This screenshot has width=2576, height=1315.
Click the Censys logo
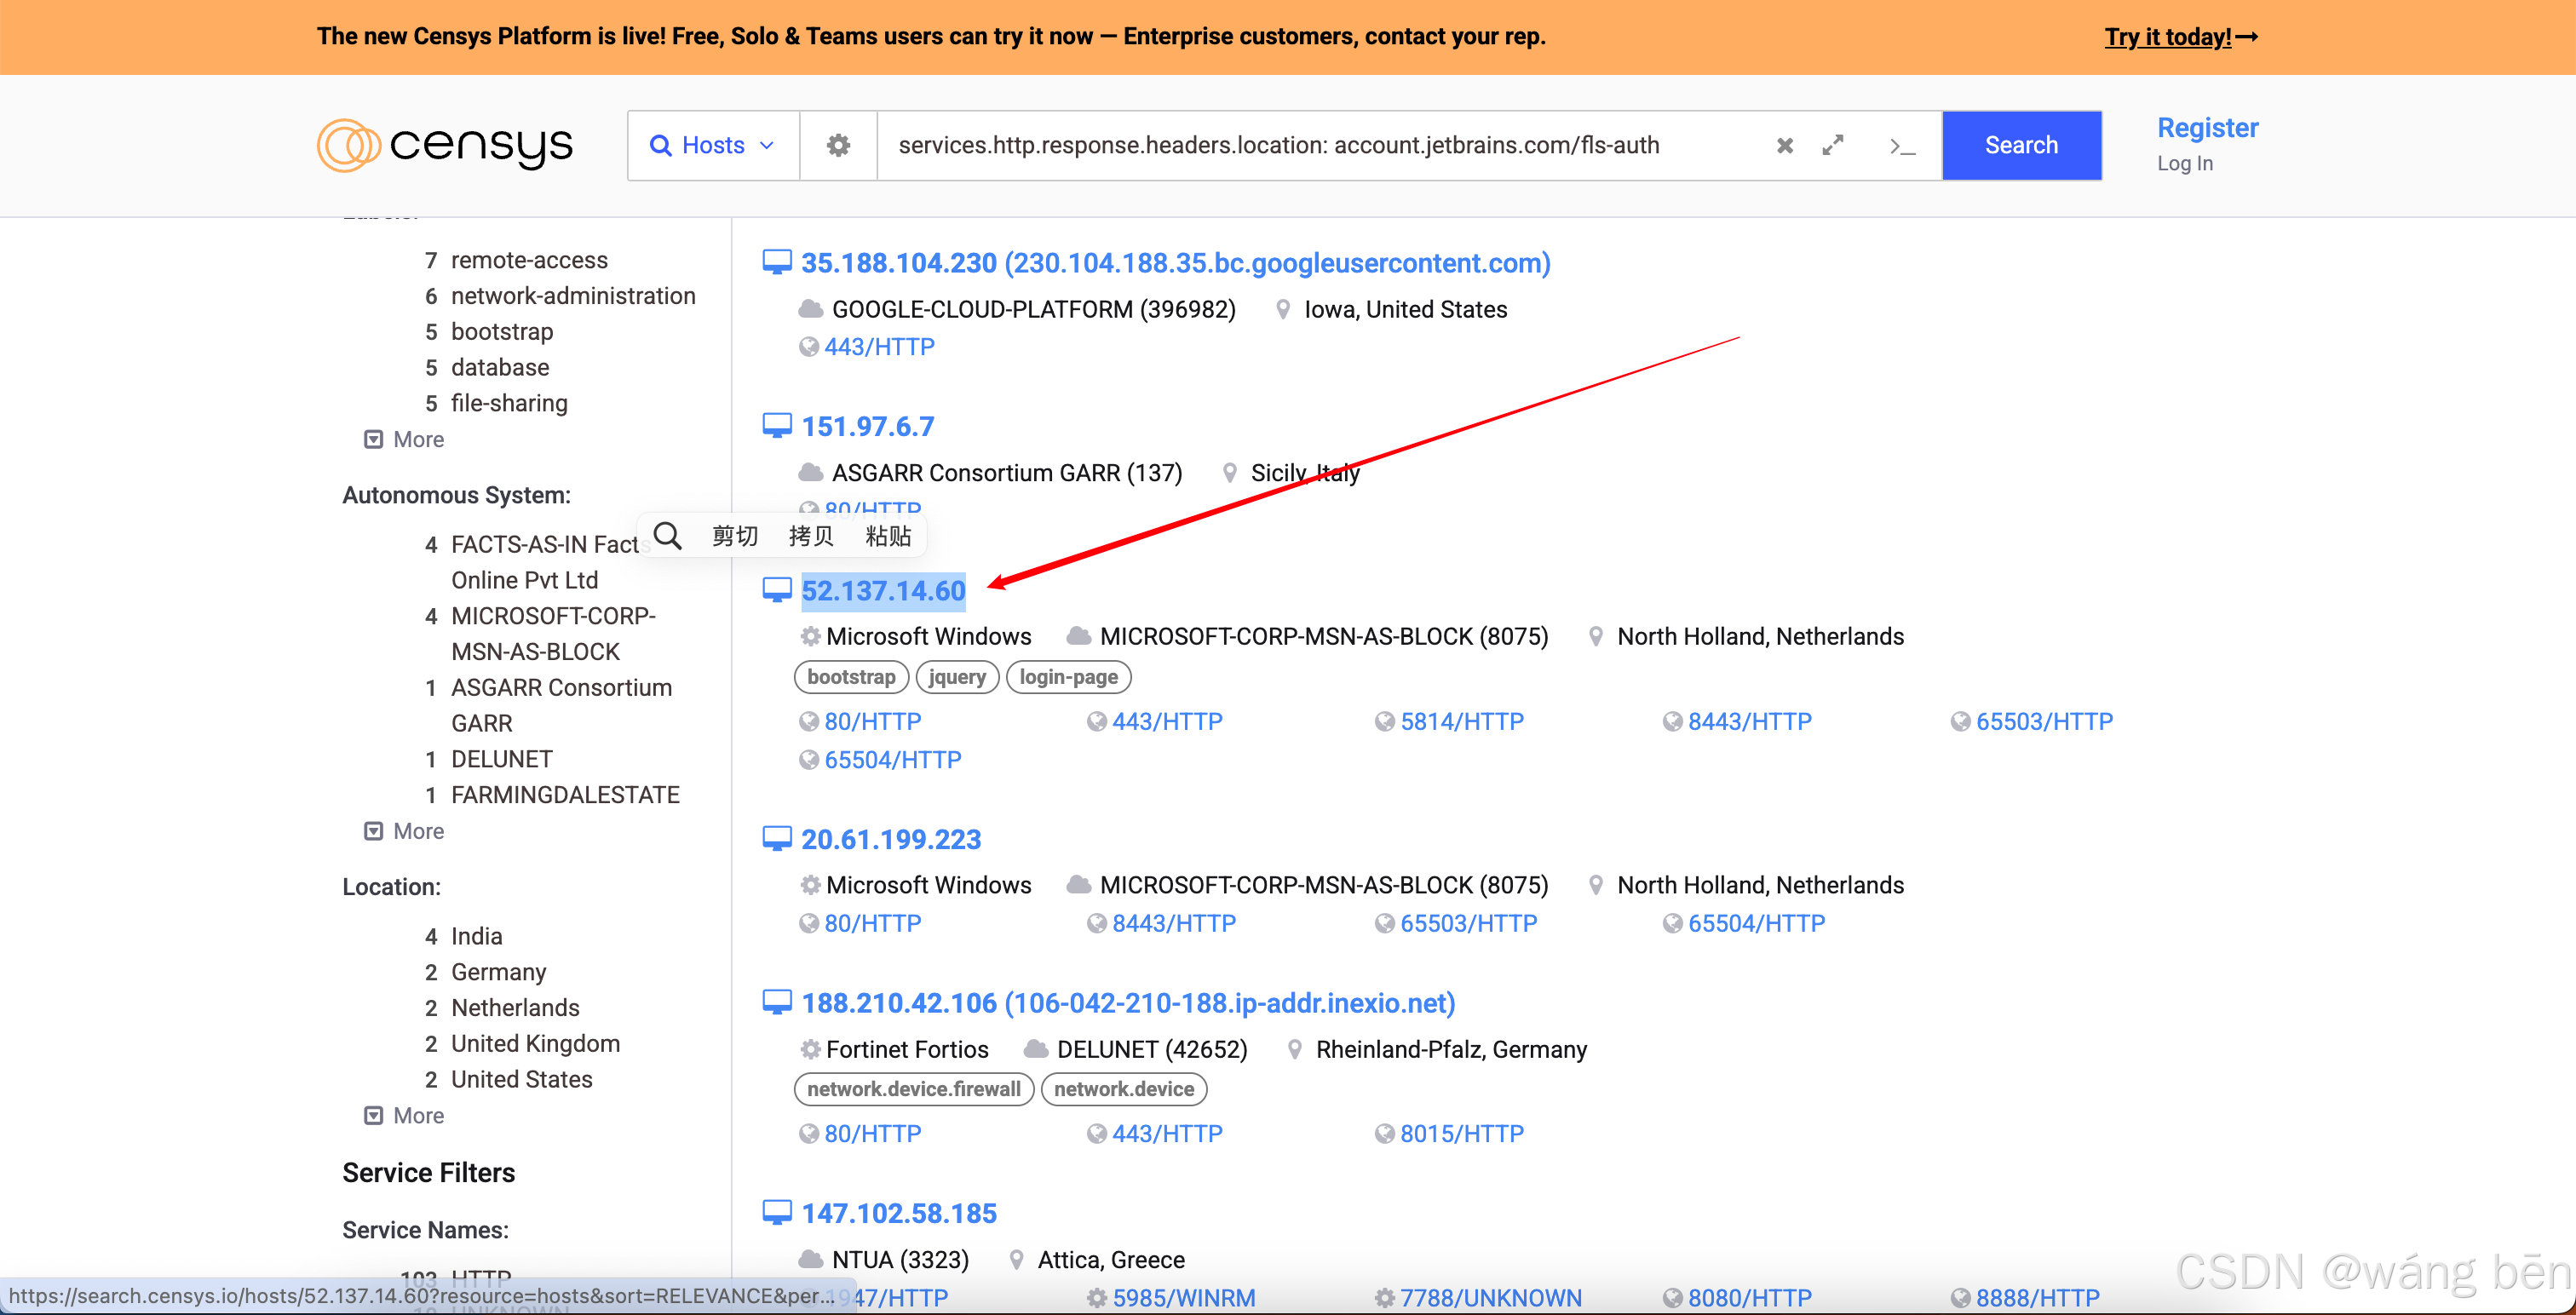(445, 146)
